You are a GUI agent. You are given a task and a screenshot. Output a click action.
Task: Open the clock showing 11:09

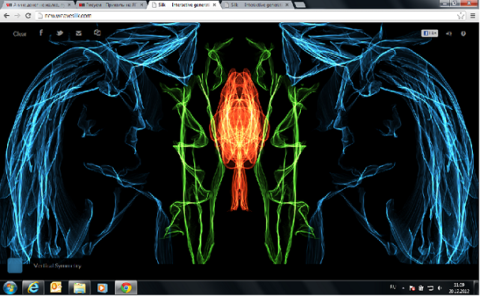(x=459, y=288)
